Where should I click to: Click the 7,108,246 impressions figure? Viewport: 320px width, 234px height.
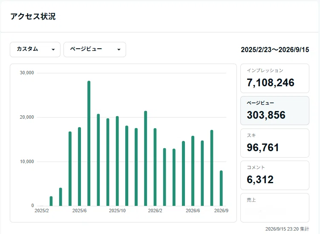click(x=271, y=83)
